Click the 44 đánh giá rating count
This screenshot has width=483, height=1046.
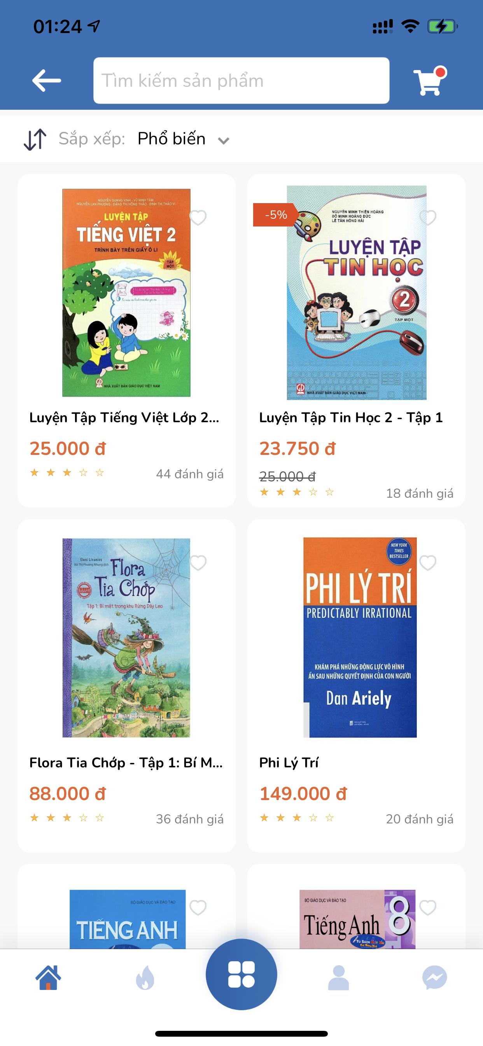tap(189, 474)
